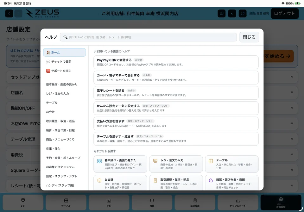This screenshot has height=212, width=304.
Task: Click the Wi-Fi icon in status bar
Action: [283, 3]
